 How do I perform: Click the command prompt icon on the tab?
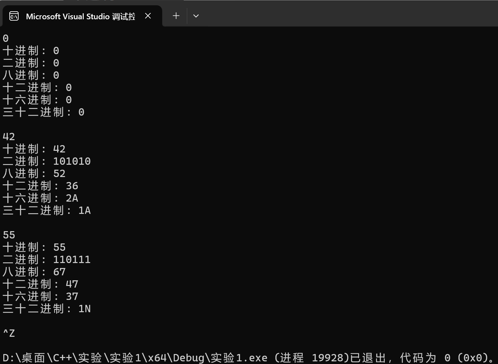pyautogui.click(x=14, y=16)
